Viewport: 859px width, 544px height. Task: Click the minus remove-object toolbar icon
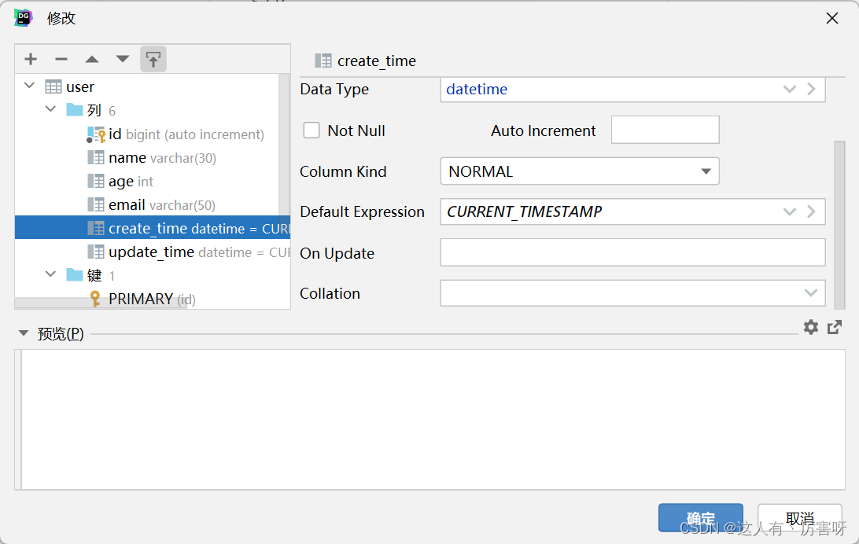(x=61, y=59)
